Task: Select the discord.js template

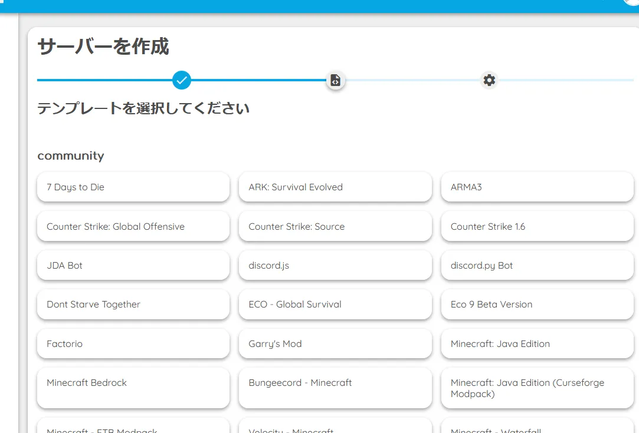Action: [335, 266]
